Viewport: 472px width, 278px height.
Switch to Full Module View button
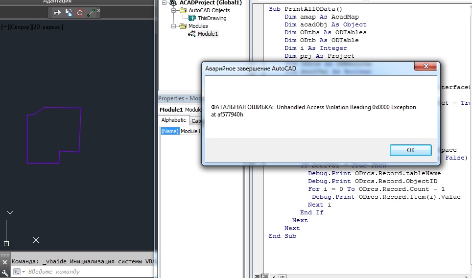[265, 276]
